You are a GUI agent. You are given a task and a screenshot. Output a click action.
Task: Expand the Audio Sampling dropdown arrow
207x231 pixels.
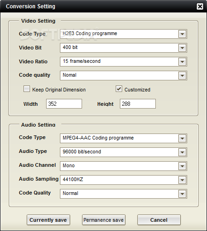click(x=182, y=180)
